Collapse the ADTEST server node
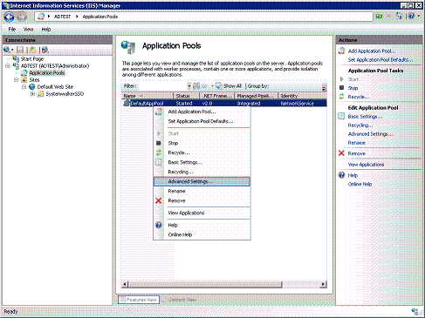 (x=8, y=66)
